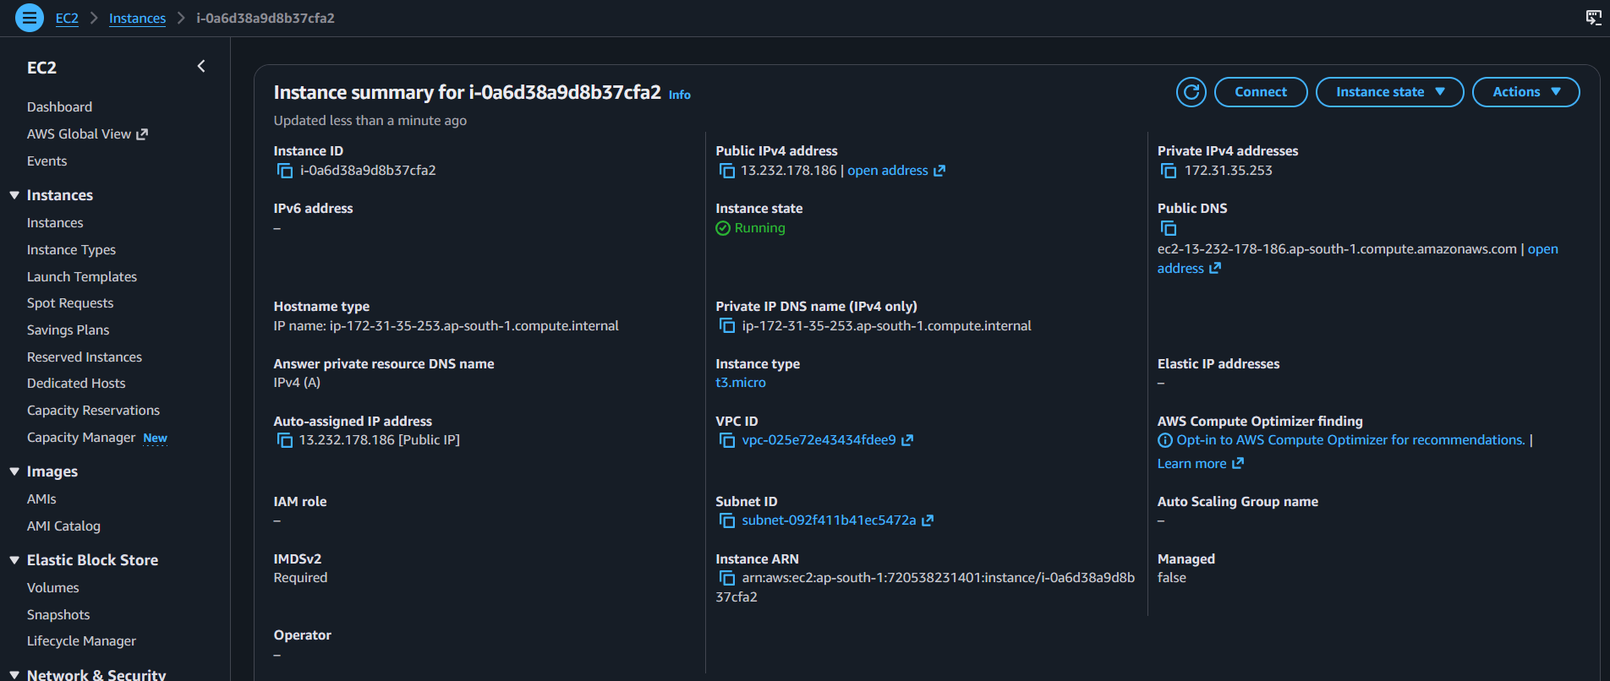The image size is (1610, 681).
Task: Copy the VPC ID
Action: (x=727, y=440)
